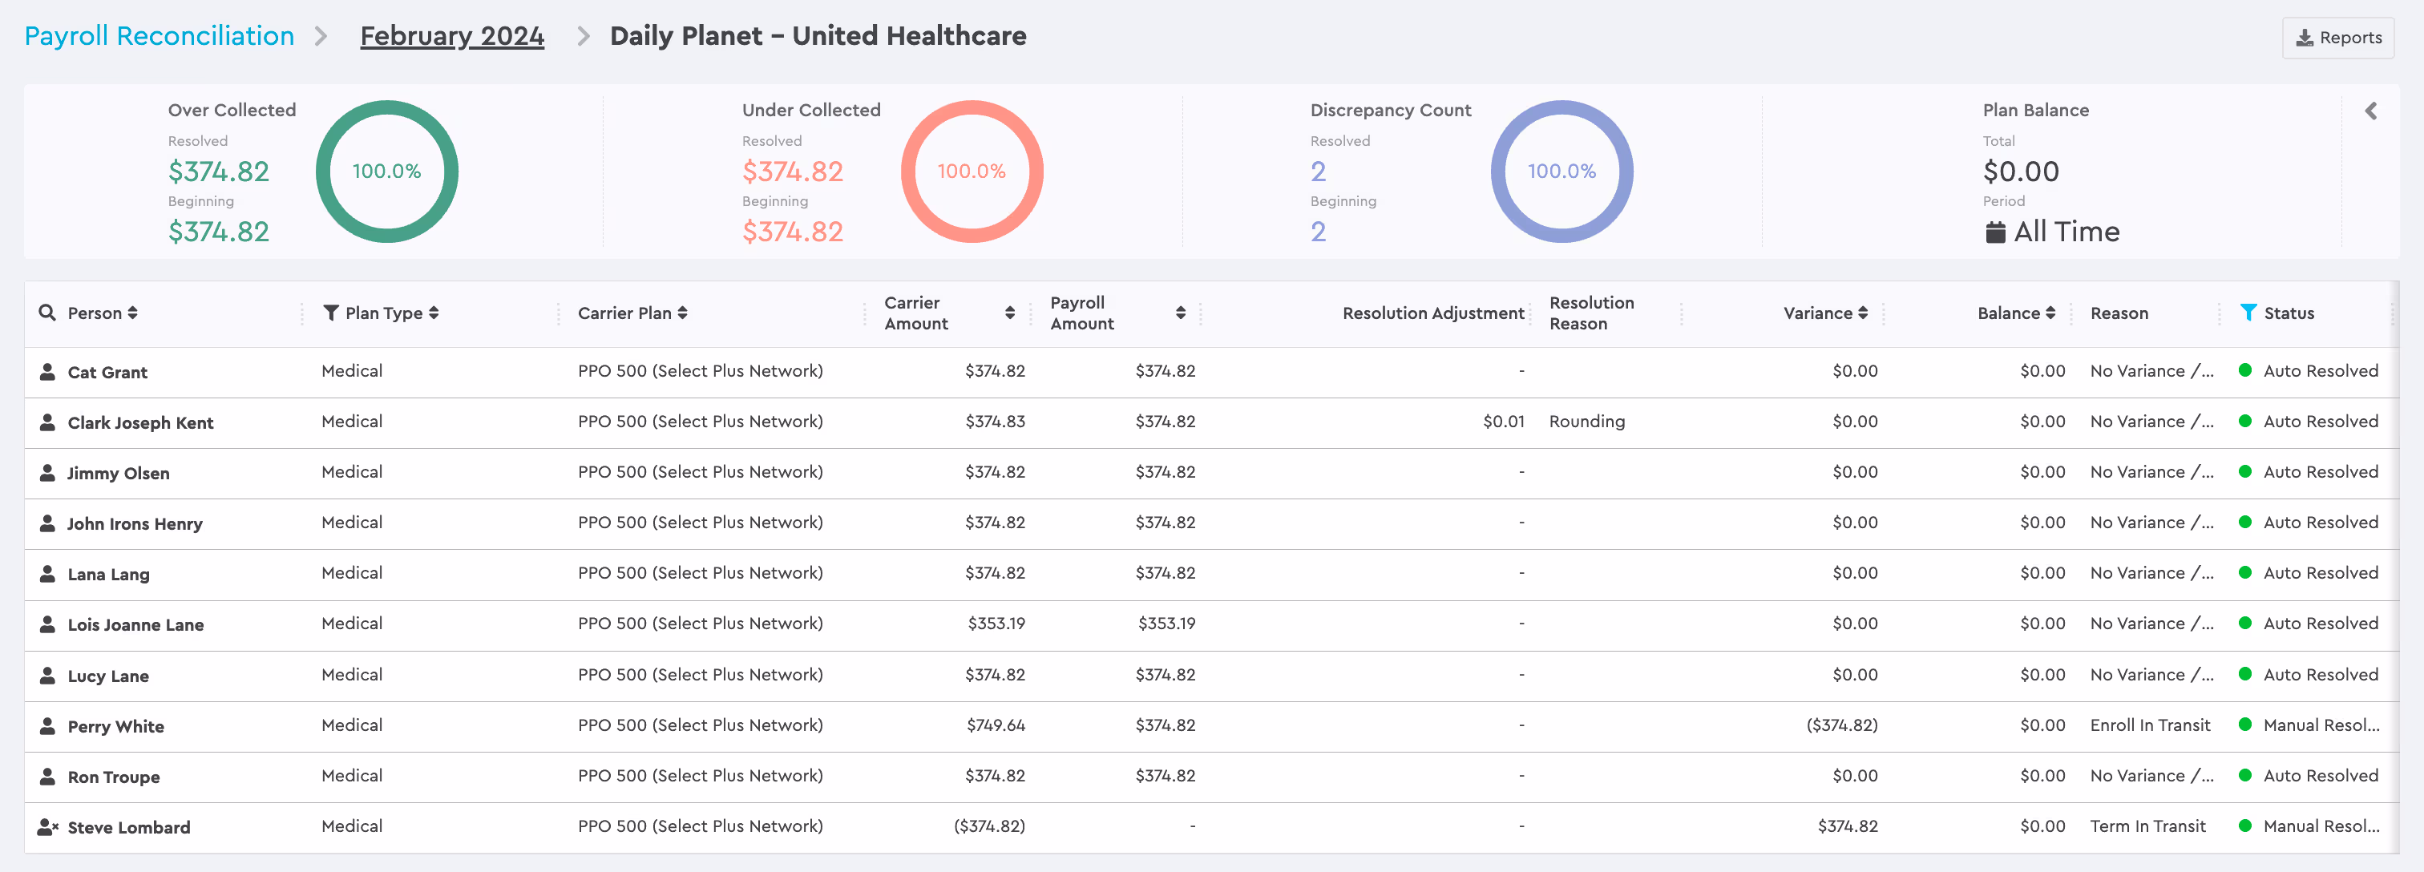This screenshot has width=2424, height=872.
Task: Click the Discrepancy Count resolved value 2
Action: [x=1319, y=172]
